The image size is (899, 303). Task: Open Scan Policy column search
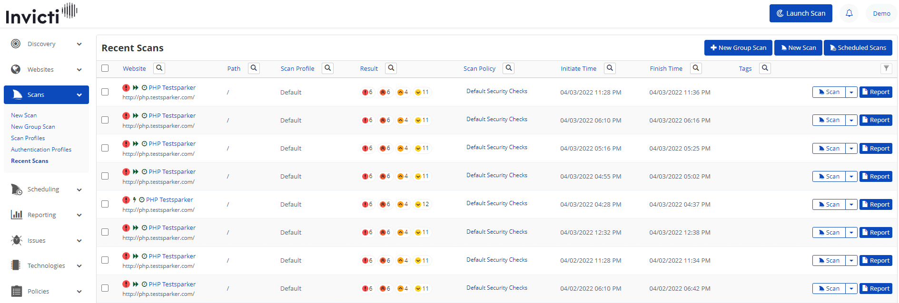click(x=509, y=68)
